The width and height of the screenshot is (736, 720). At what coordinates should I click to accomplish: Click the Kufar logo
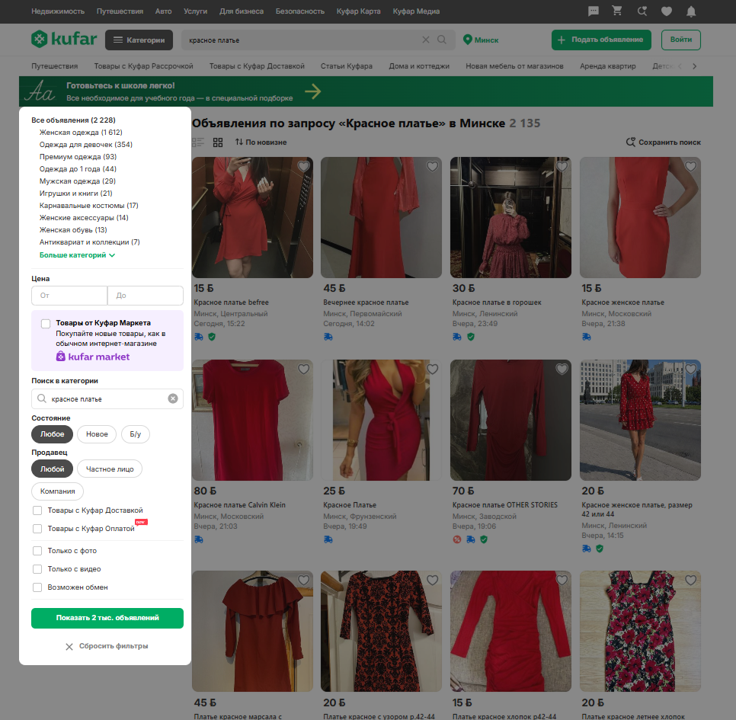(64, 39)
